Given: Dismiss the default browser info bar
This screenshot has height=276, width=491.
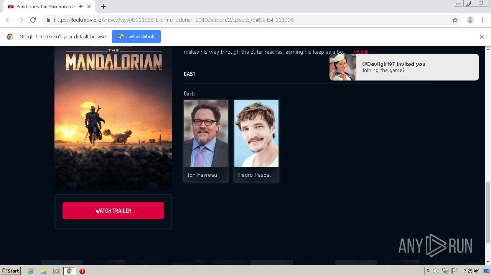Looking at the screenshot, I should [x=482, y=37].
